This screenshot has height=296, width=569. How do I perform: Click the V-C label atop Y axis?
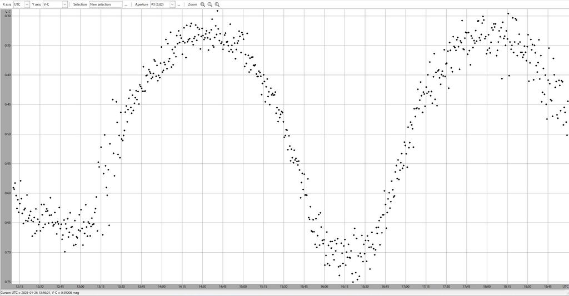pos(8,12)
